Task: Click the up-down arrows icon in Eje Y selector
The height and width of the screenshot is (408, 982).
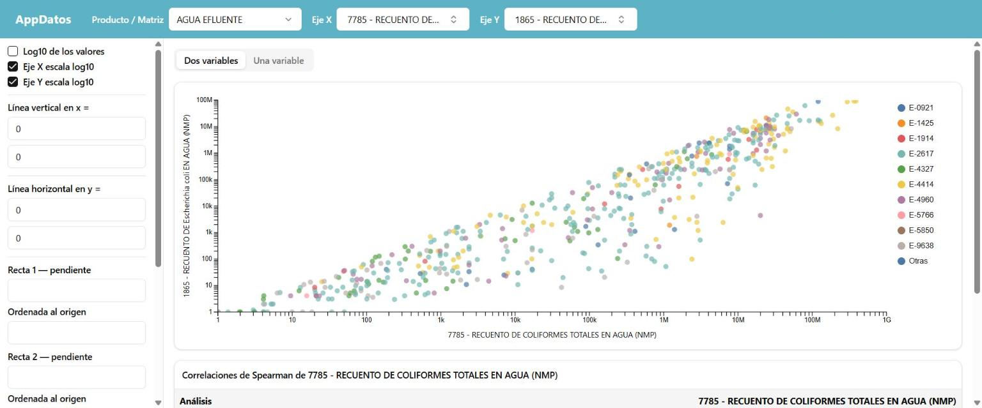Action: (x=621, y=19)
